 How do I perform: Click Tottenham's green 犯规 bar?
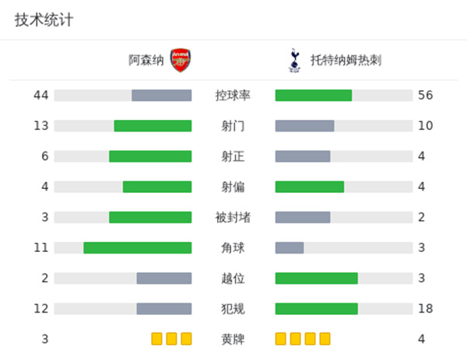click(317, 308)
